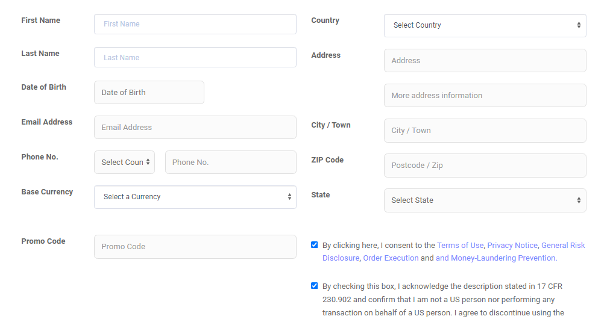This screenshot has width=607, height=322.
Task: Click the Promo Code field
Action: pos(195,247)
